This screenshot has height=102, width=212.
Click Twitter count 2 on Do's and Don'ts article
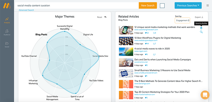(146, 65)
